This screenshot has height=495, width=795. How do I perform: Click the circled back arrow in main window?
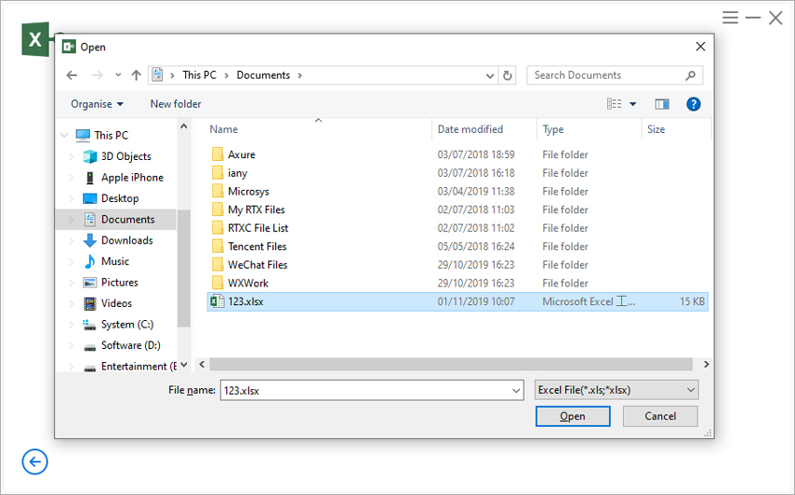(x=35, y=462)
